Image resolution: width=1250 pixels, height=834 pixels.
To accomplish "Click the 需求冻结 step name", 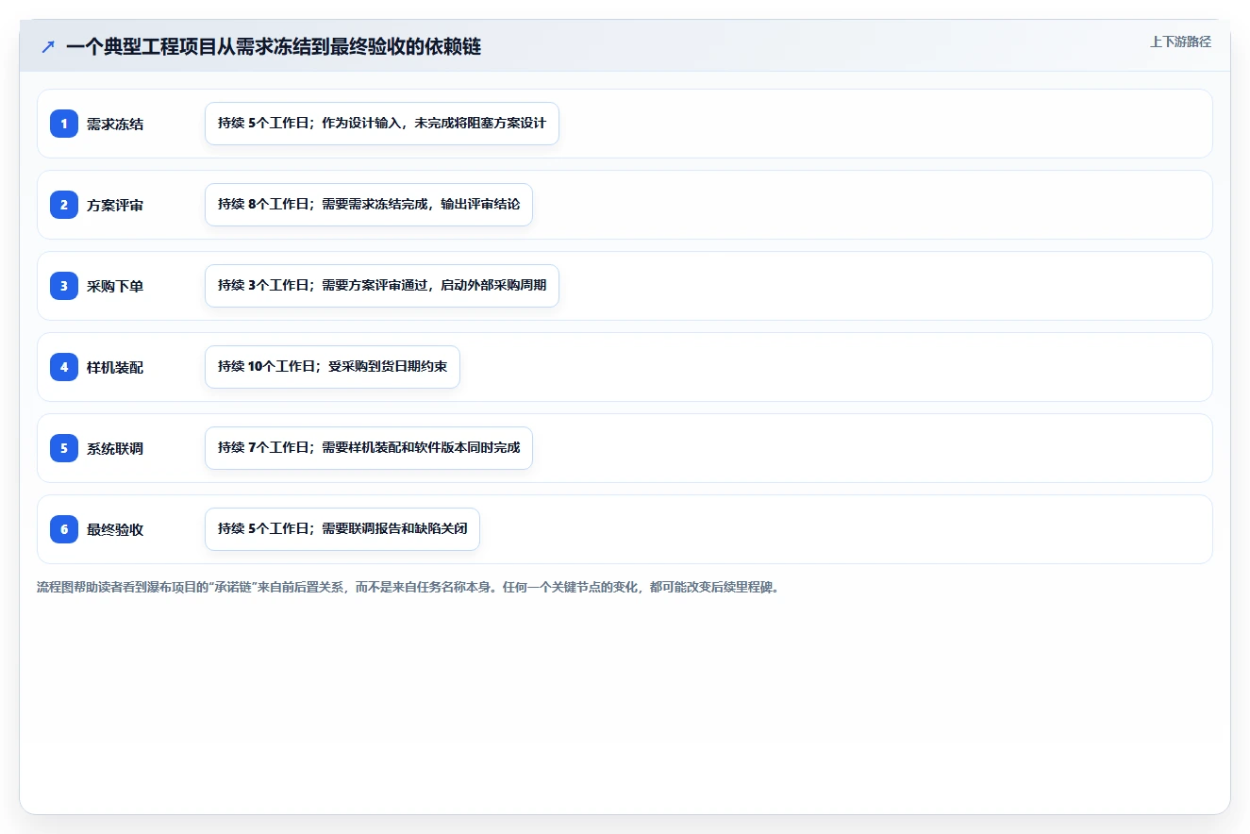I will pyautogui.click(x=115, y=124).
